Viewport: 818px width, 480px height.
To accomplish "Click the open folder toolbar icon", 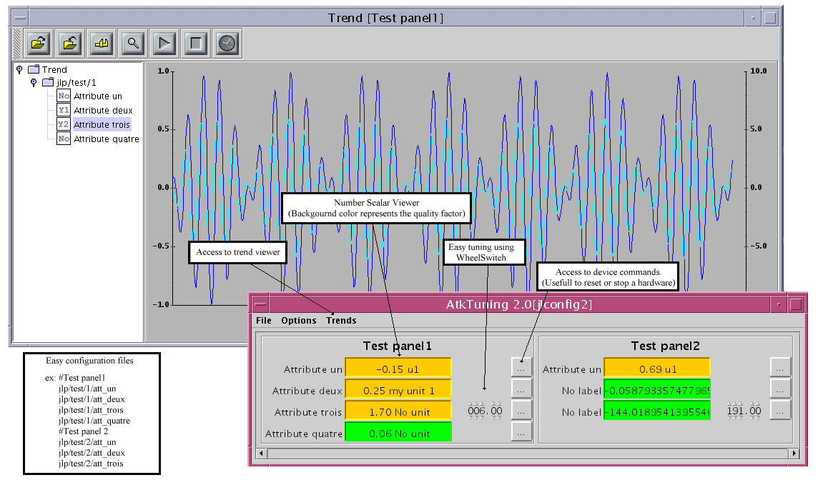I will click(x=39, y=44).
